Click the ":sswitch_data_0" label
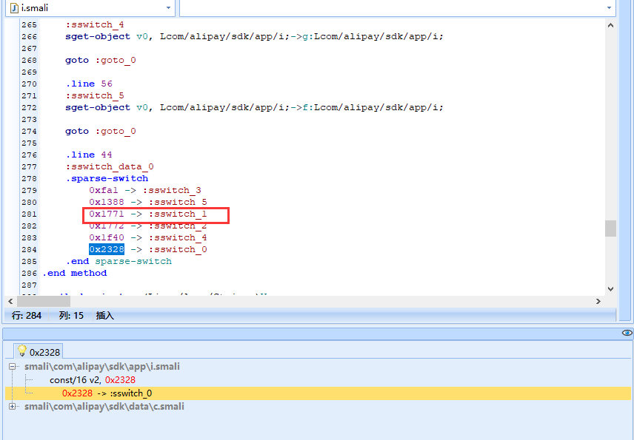 click(110, 166)
